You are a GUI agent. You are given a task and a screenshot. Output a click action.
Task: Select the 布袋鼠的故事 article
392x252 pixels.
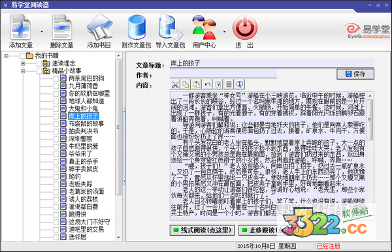point(86,123)
